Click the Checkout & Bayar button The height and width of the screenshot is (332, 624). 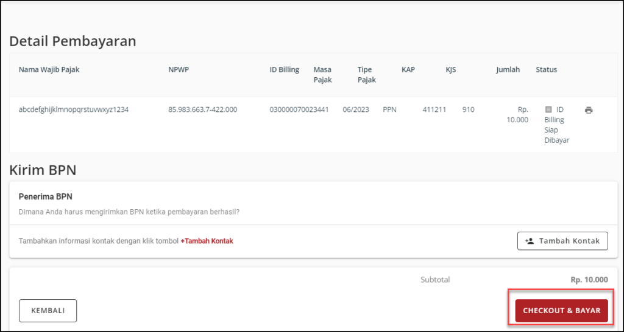561,311
